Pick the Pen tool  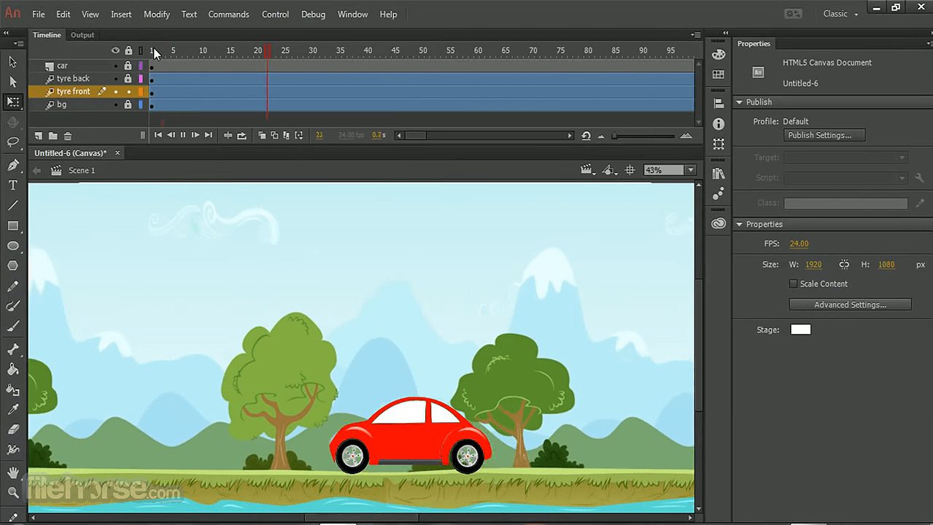point(12,164)
